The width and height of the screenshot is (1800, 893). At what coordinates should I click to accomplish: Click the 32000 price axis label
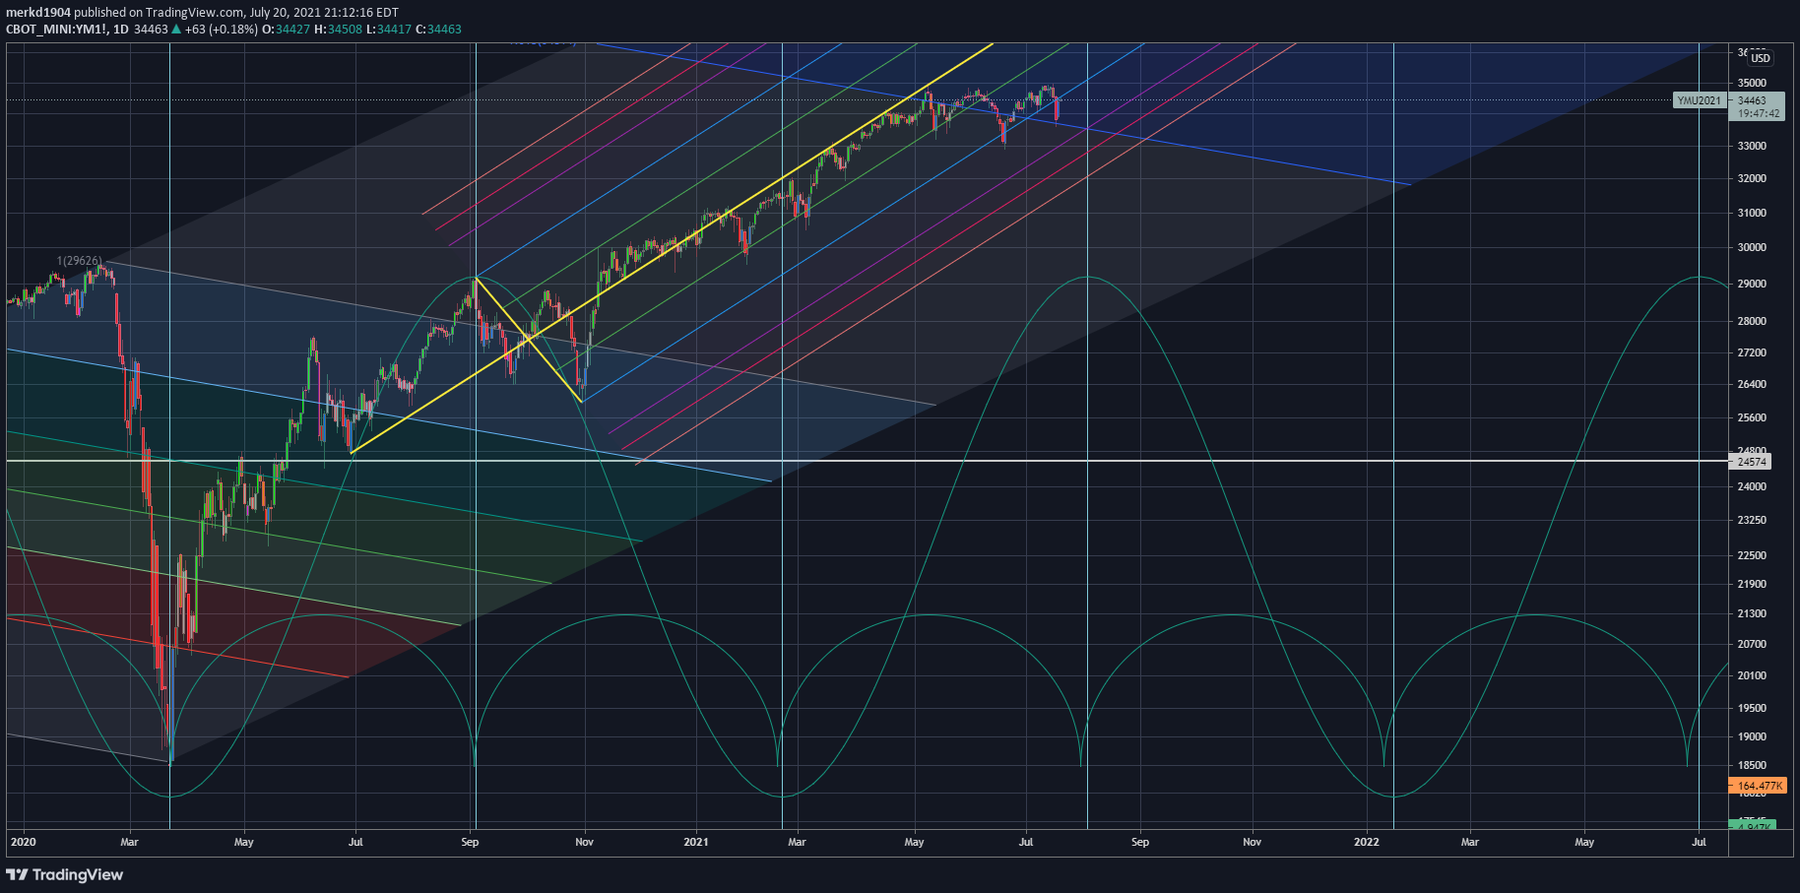tap(1752, 179)
